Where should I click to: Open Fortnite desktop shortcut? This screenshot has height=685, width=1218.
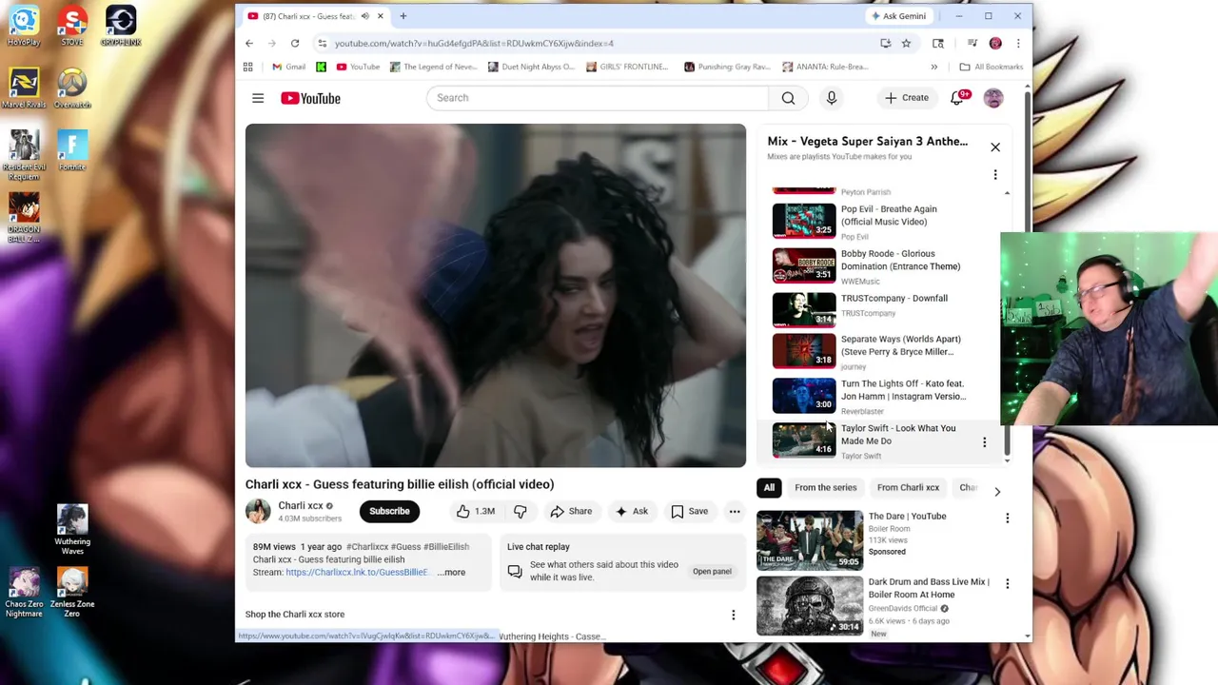click(72, 150)
